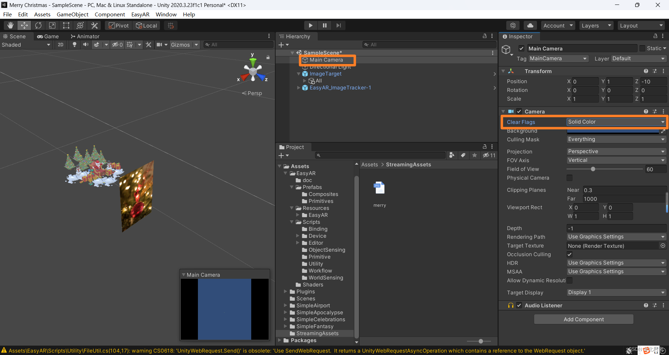Open the Window menu

click(x=166, y=14)
